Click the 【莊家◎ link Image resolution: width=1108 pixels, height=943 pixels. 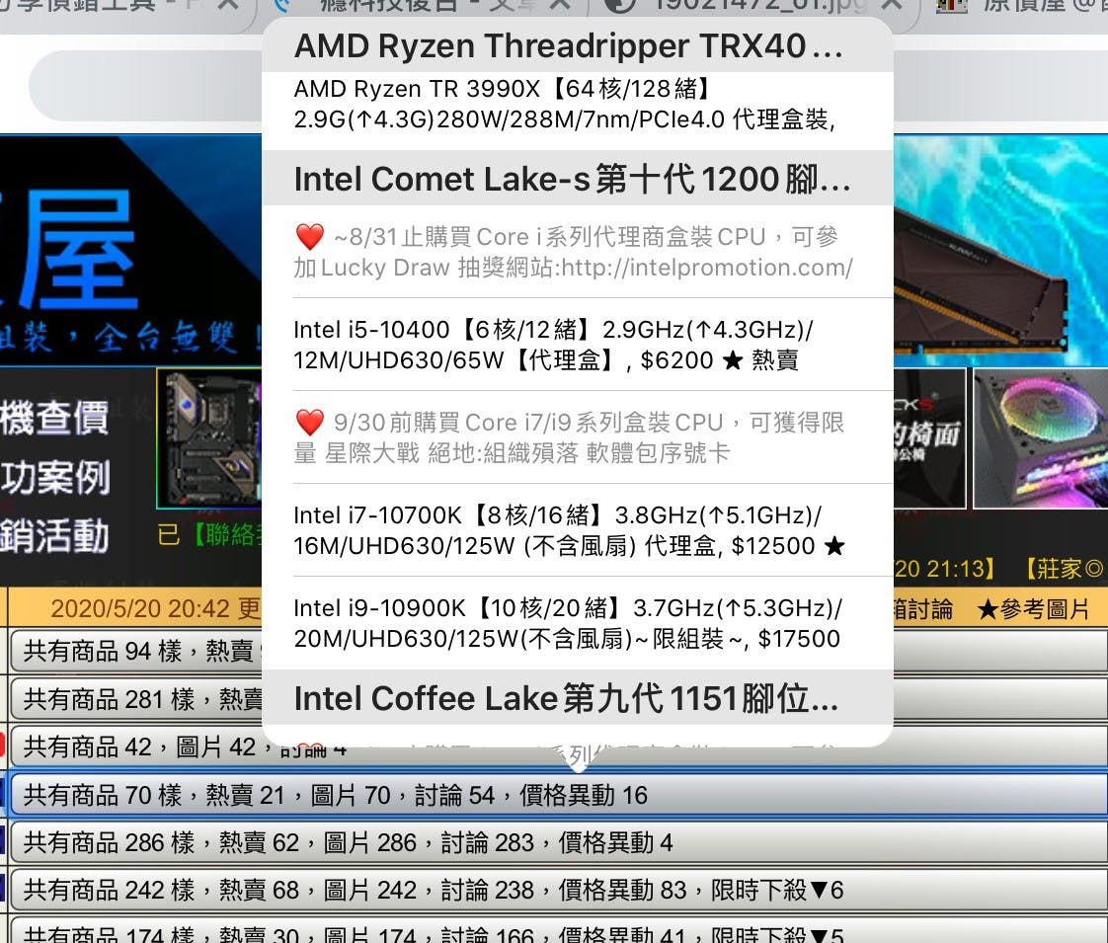[x=1062, y=569]
